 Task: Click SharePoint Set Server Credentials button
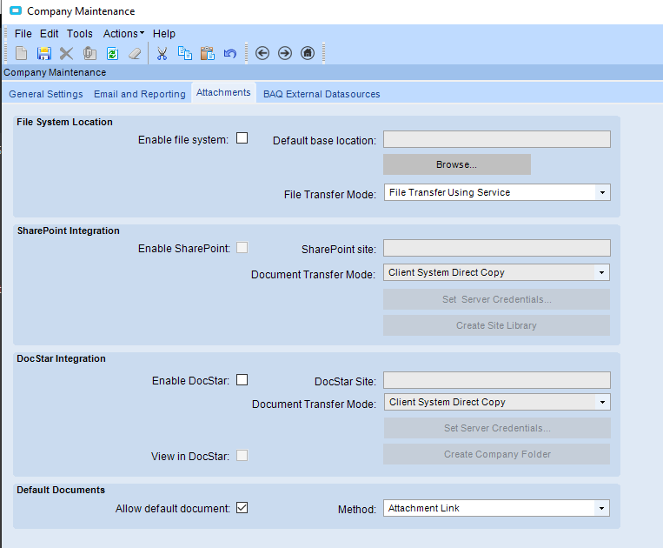click(x=496, y=299)
